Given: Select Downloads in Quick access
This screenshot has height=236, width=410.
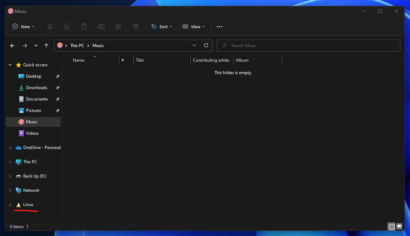Looking at the screenshot, I should click(x=36, y=88).
